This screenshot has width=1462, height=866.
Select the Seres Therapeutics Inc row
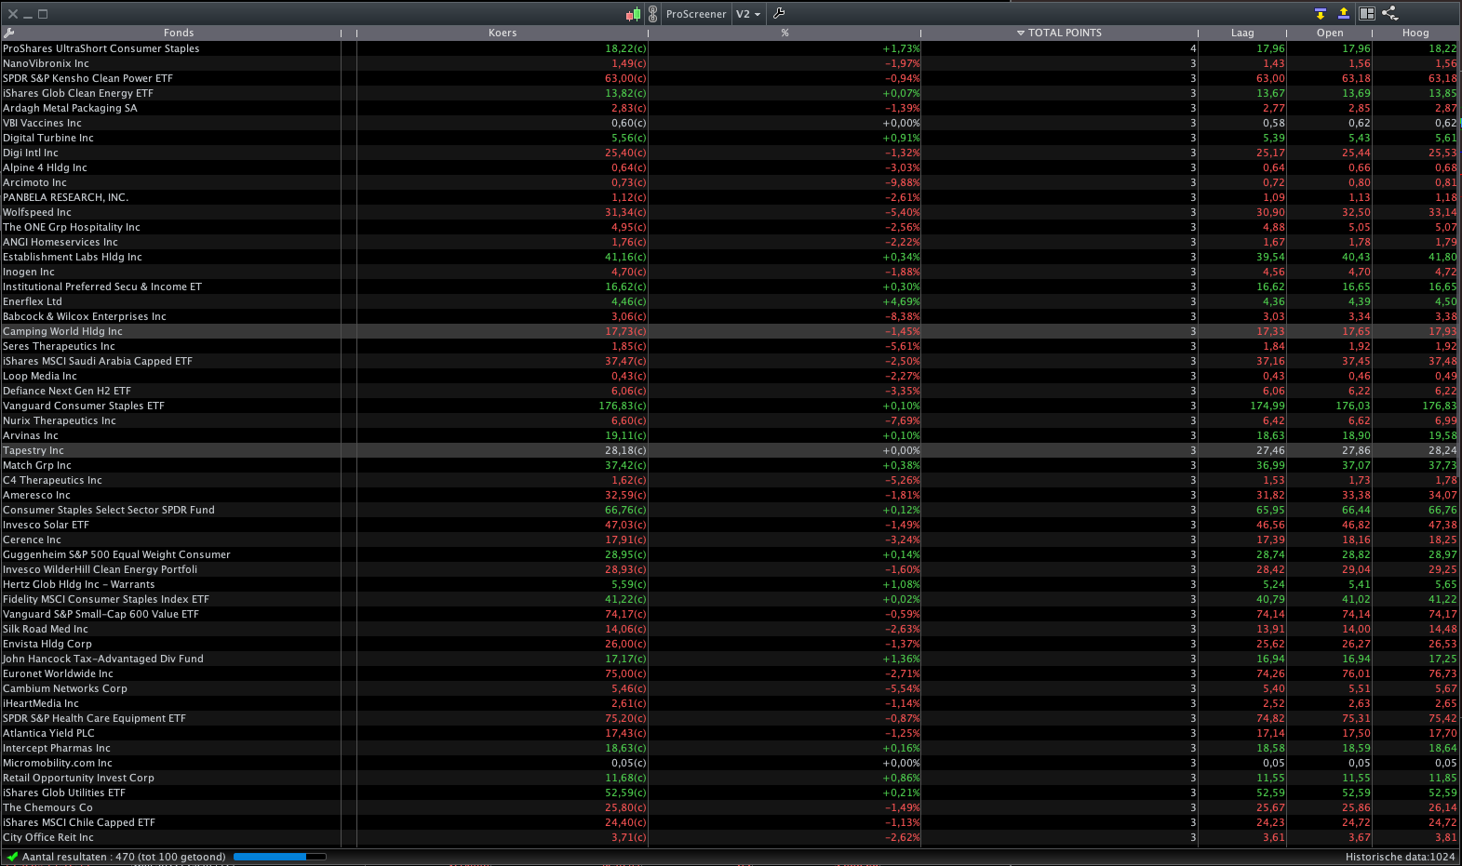(x=731, y=346)
